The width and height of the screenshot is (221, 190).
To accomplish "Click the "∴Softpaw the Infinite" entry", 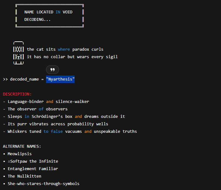I will click(x=33, y=161).
